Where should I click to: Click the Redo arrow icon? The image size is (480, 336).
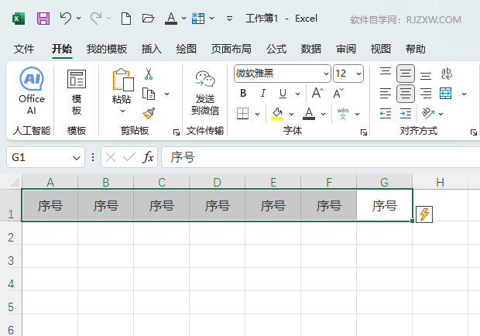[96, 19]
